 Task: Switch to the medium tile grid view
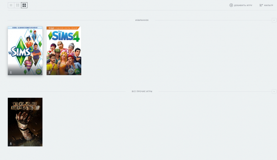coord(17,5)
